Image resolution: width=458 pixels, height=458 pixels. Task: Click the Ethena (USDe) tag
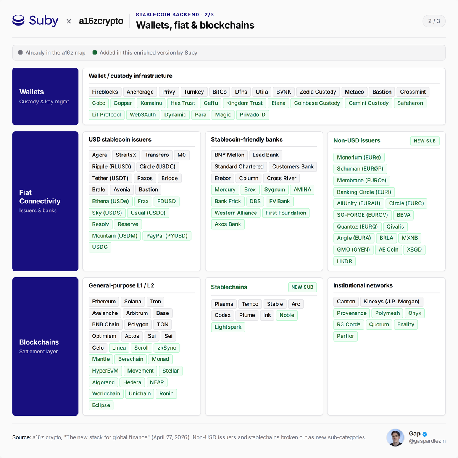point(111,201)
